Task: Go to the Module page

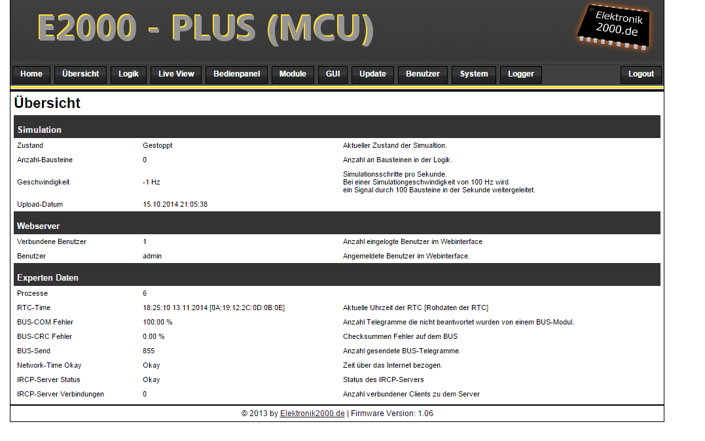Action: [293, 75]
